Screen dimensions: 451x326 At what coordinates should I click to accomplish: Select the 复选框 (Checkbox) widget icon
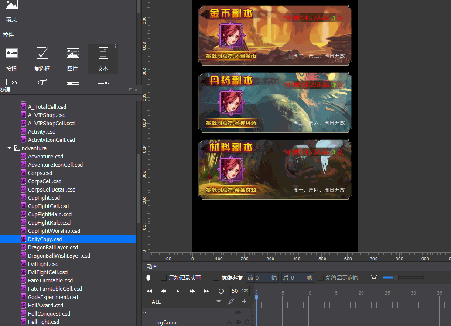[42, 53]
